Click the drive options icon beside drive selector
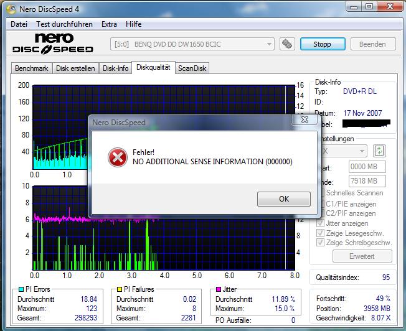The height and width of the screenshot is (331, 406). click(x=286, y=44)
